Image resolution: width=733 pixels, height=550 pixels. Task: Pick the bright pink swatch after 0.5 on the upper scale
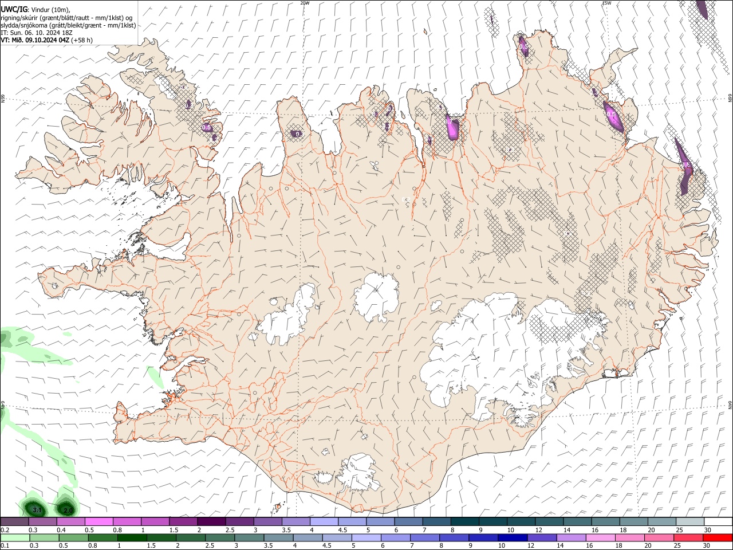click(99, 522)
